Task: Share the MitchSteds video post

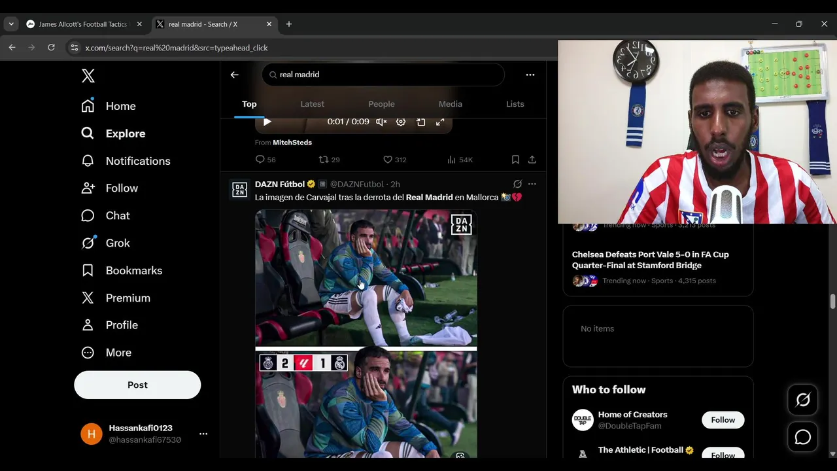Action: point(532,160)
